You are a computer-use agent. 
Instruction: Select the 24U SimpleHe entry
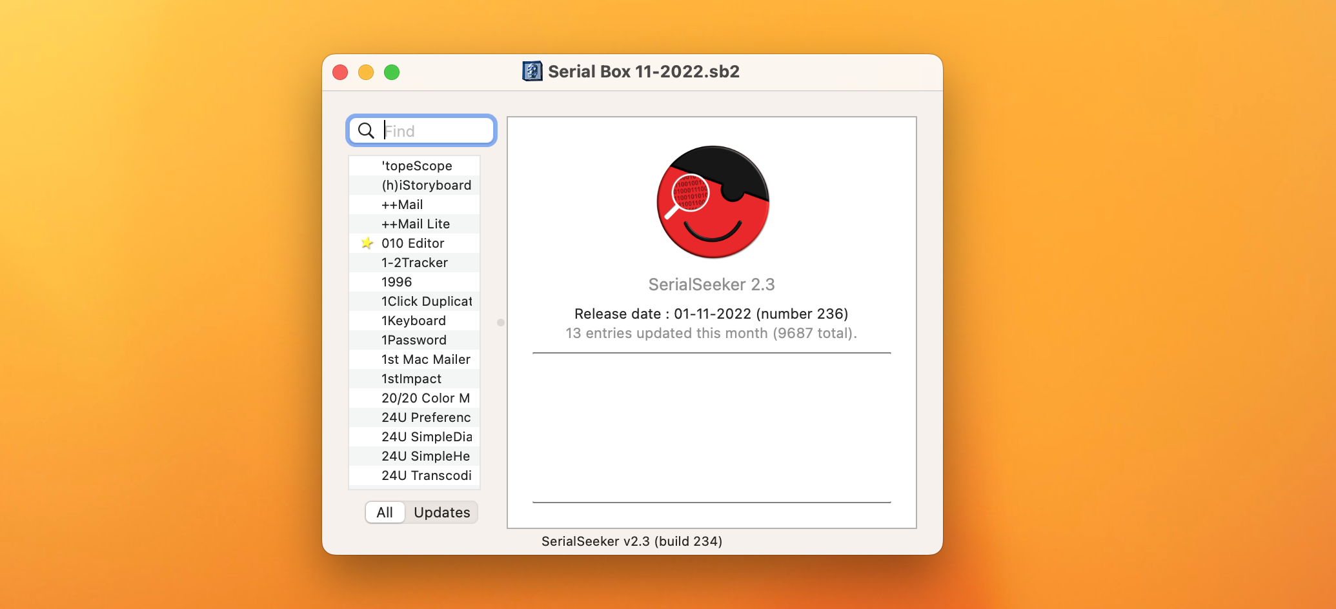point(414,456)
